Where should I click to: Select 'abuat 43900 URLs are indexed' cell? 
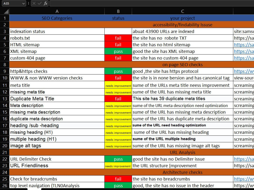point(183,31)
